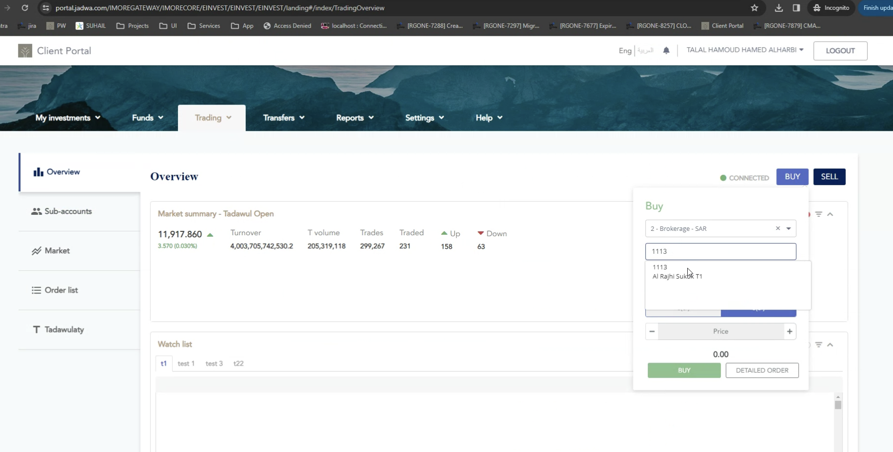Click the Market summary filter icon
The image size is (893, 452).
coord(819,214)
